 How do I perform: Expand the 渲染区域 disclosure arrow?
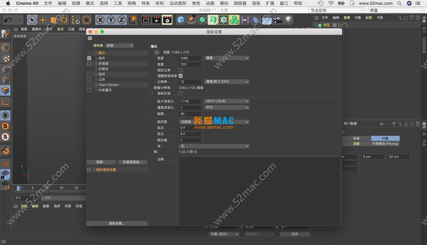click(152, 94)
